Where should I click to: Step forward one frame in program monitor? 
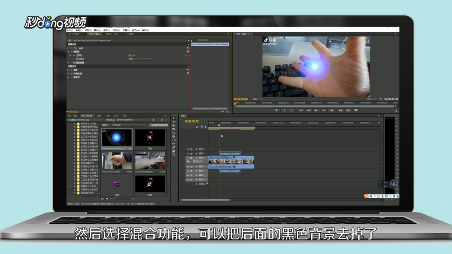(324, 110)
